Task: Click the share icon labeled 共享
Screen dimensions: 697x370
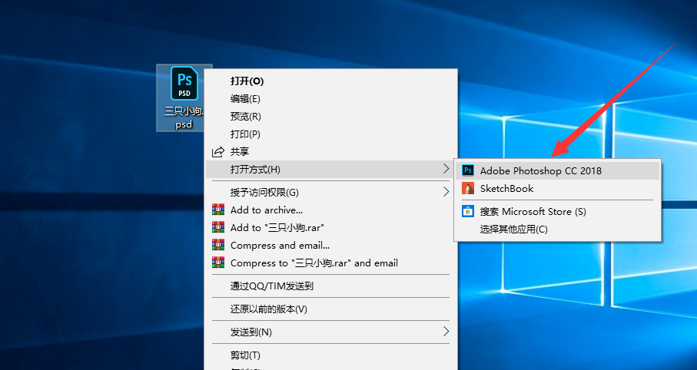Action: [x=218, y=152]
